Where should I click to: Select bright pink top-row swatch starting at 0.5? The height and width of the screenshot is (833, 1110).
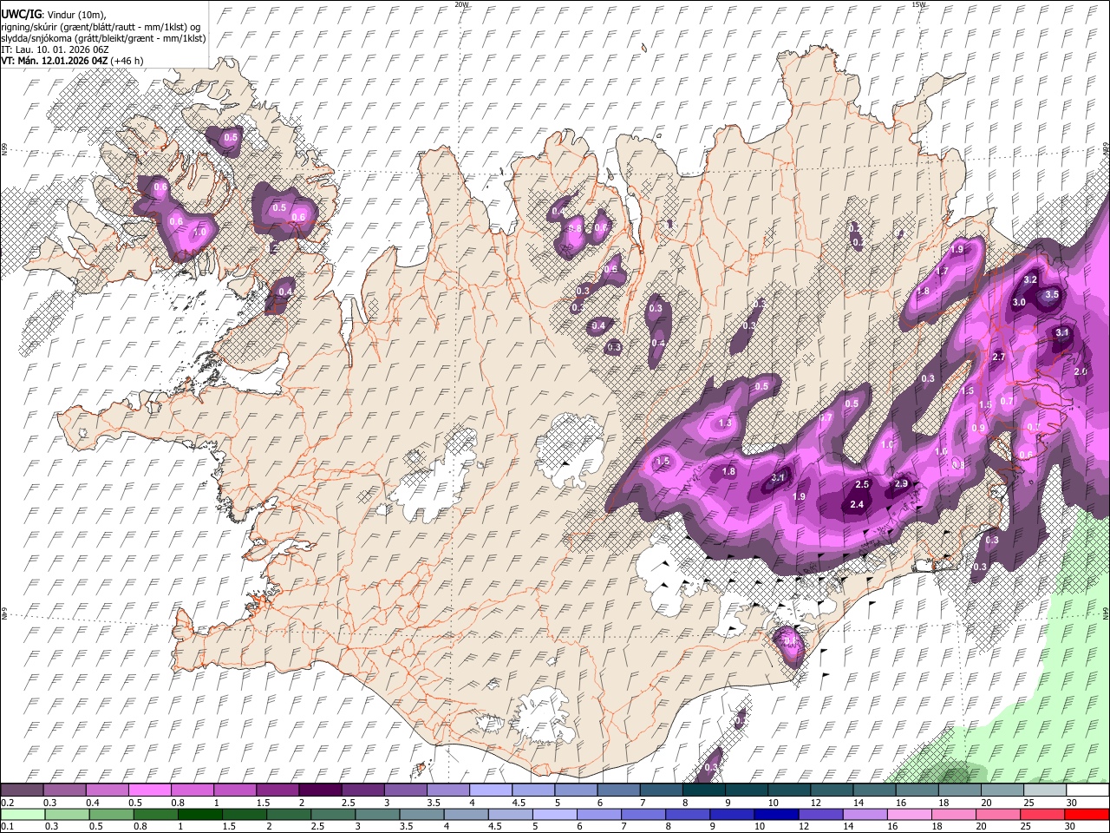coord(149,790)
